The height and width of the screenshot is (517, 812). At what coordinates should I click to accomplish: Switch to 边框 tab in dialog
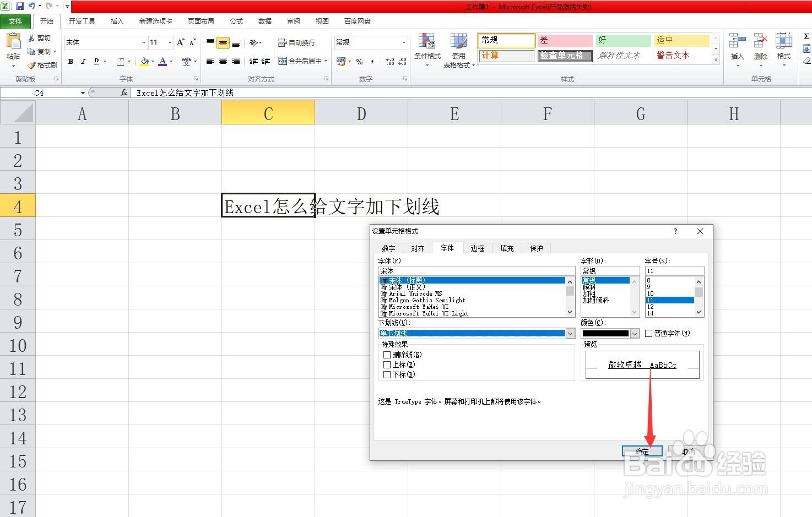(x=477, y=248)
